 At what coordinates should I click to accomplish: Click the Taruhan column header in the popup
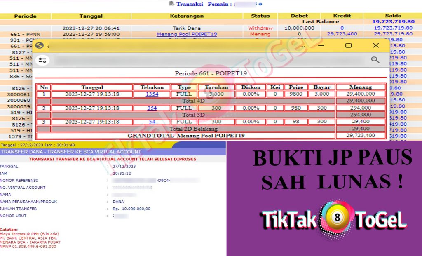pyautogui.click(x=216, y=87)
